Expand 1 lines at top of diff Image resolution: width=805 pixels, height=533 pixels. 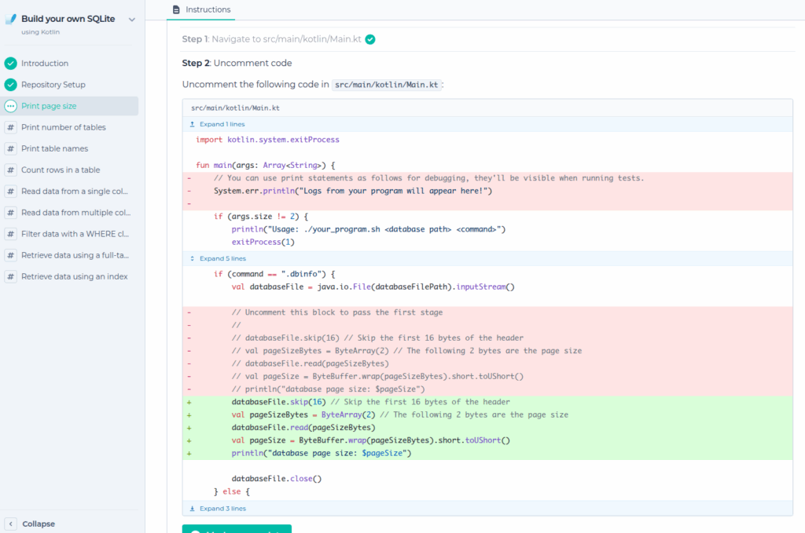222,125
